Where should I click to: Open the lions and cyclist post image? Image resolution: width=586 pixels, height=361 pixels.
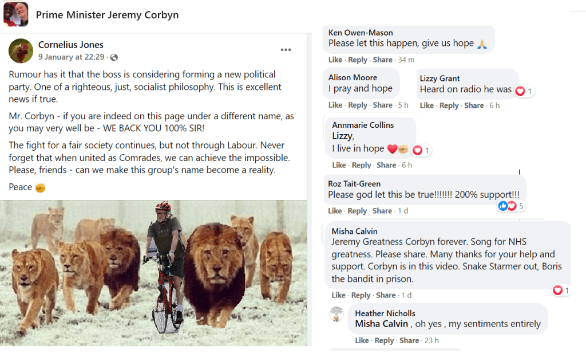click(153, 273)
